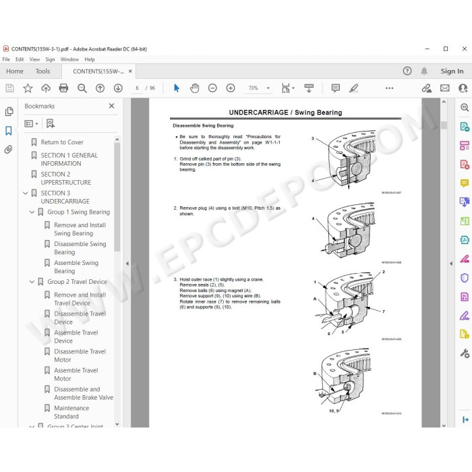
Task: Switch to the Tools tab
Action: (x=42, y=71)
